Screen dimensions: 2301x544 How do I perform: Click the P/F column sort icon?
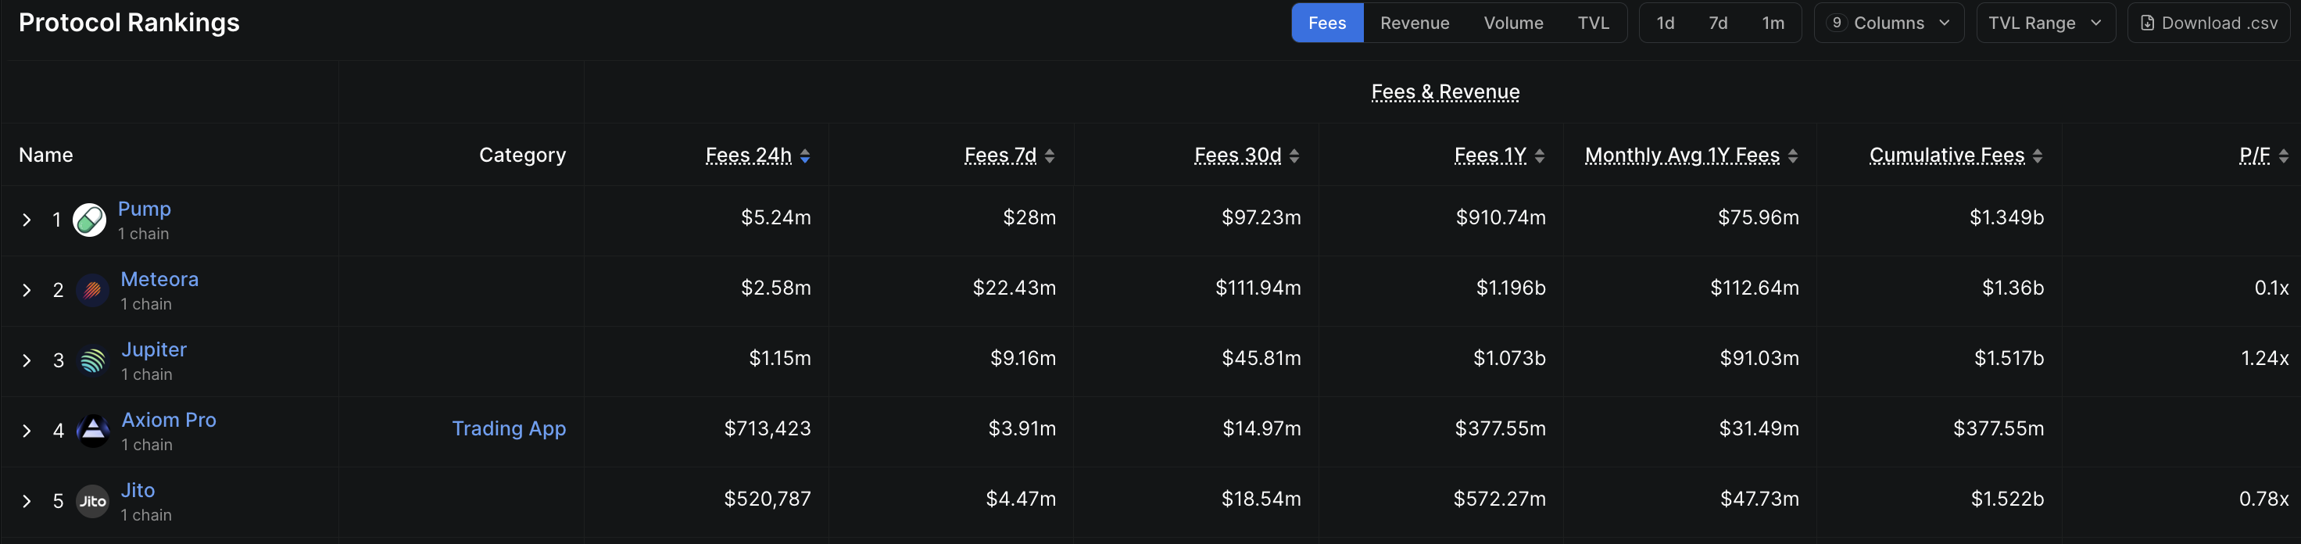point(2283,156)
